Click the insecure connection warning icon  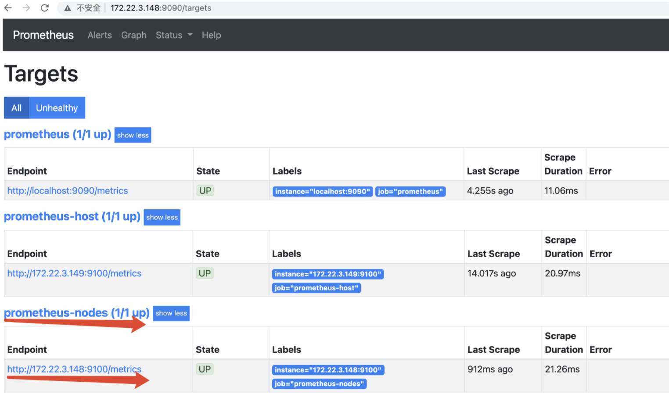coord(67,8)
